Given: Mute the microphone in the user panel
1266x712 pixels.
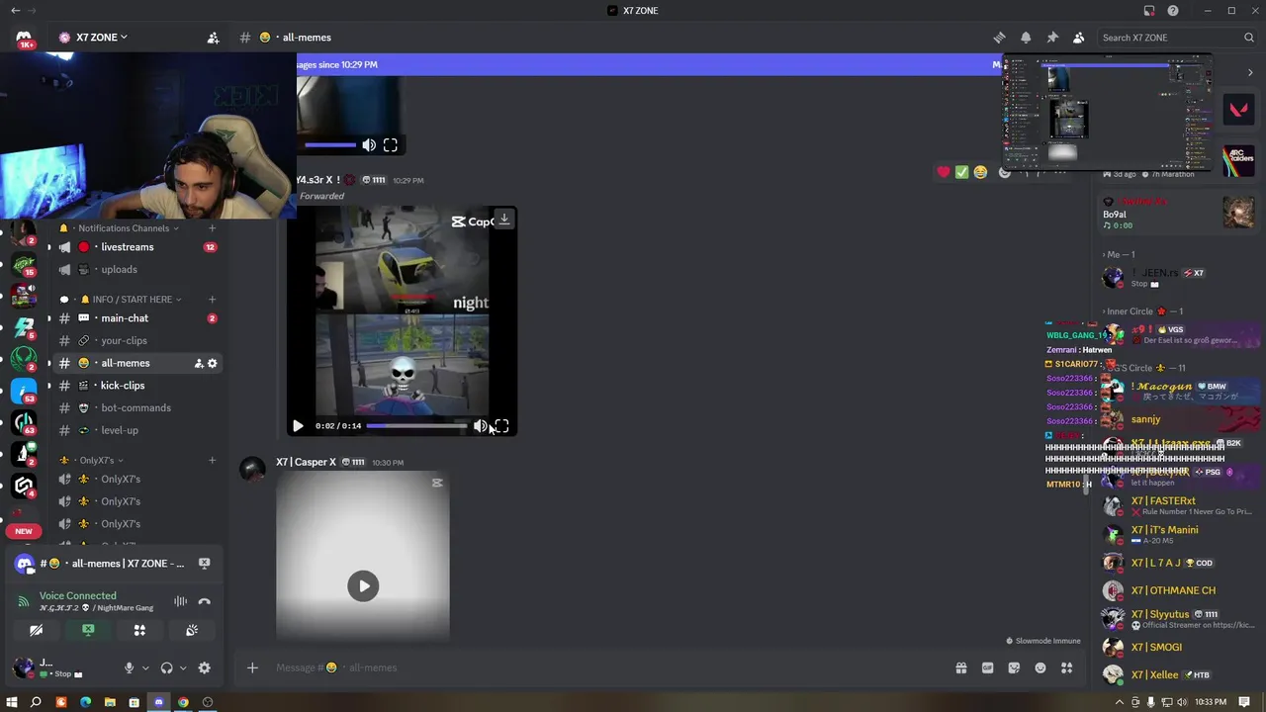Looking at the screenshot, I should 129,667.
